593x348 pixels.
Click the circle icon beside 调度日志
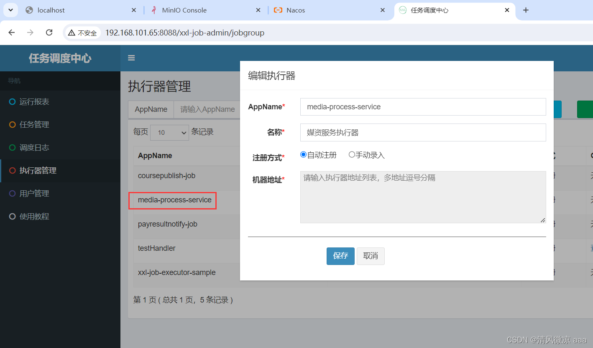[x=12, y=148]
